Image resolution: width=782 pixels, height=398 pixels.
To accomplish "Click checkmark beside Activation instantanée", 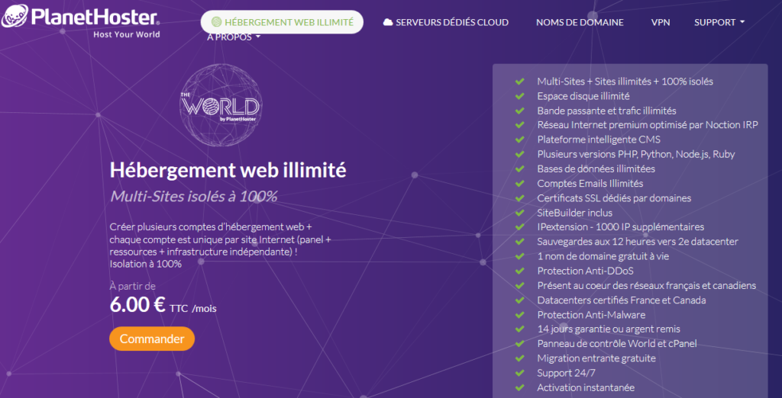I will point(519,387).
